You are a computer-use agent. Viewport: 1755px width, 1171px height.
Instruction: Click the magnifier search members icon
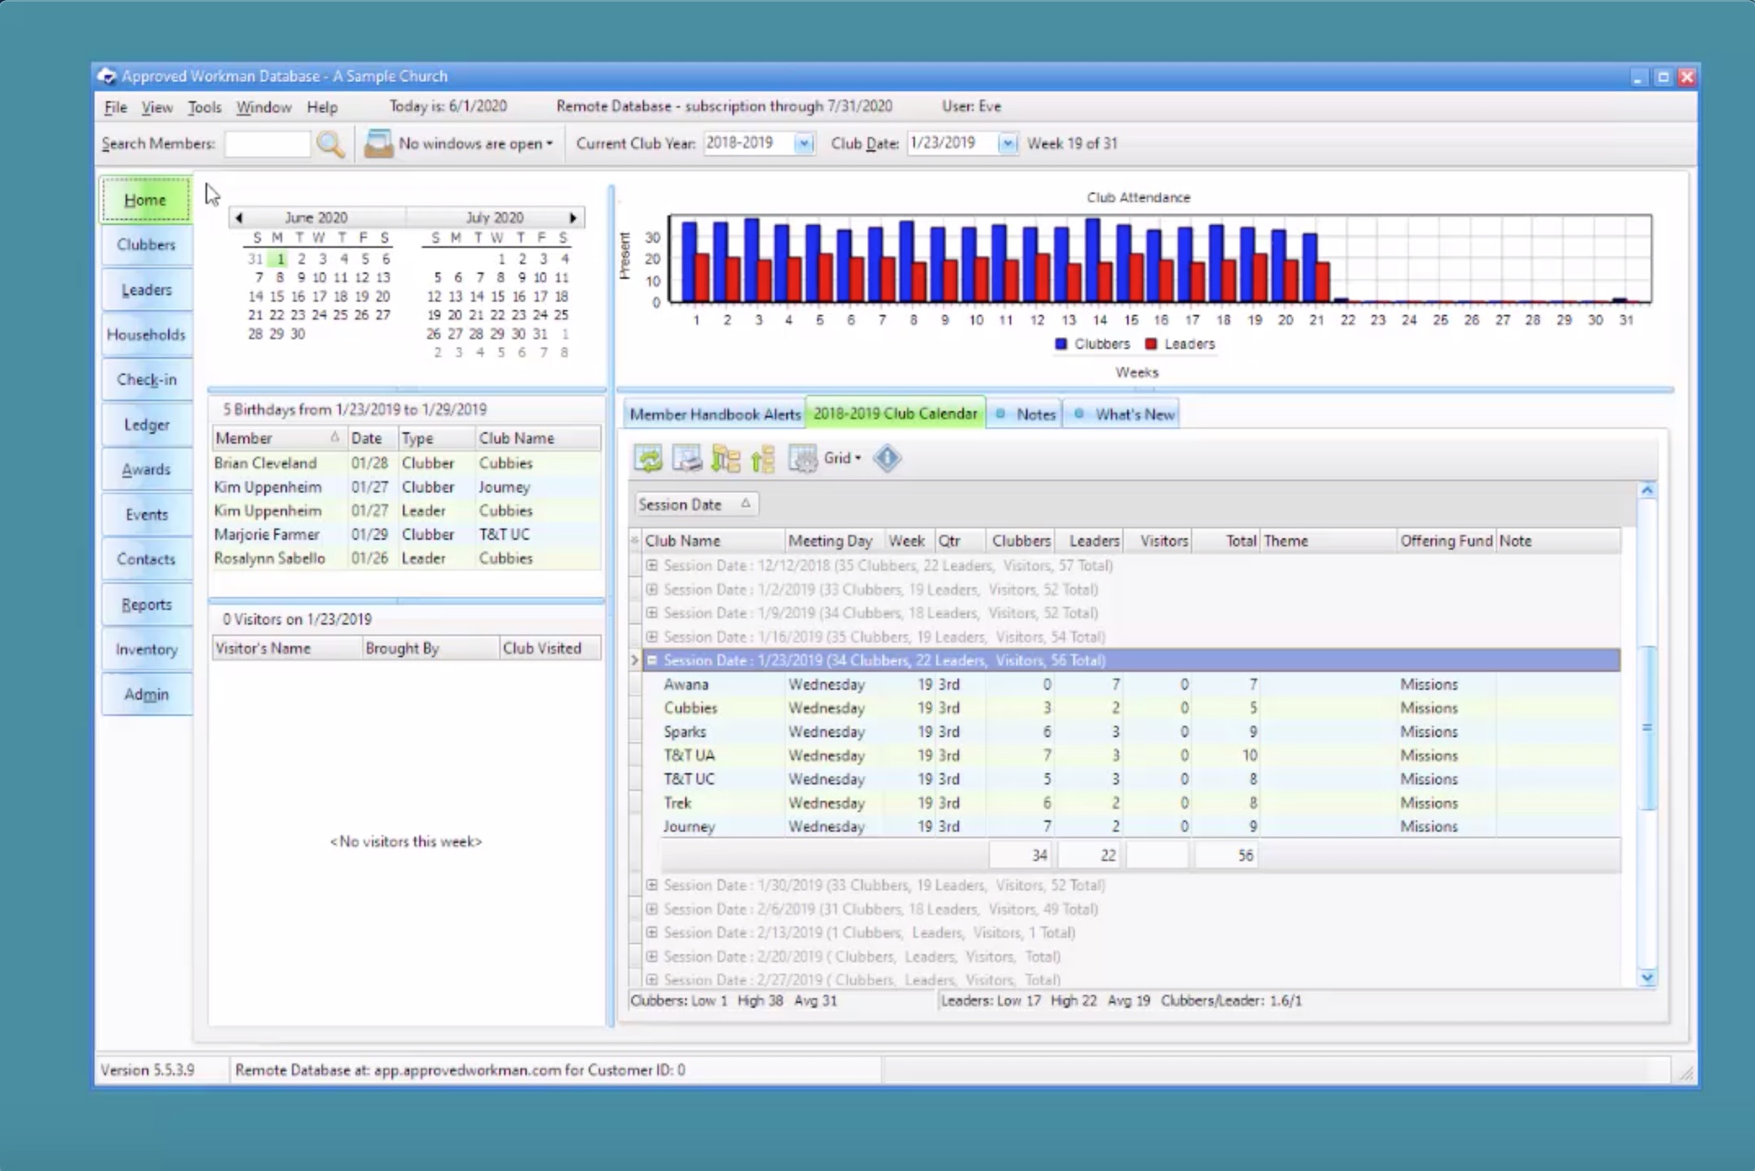[330, 144]
